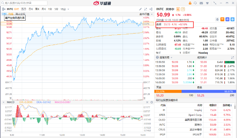This screenshot has height=138, width=237.
Task: Open the skin theme shirt icon
Action: tap(207, 3)
